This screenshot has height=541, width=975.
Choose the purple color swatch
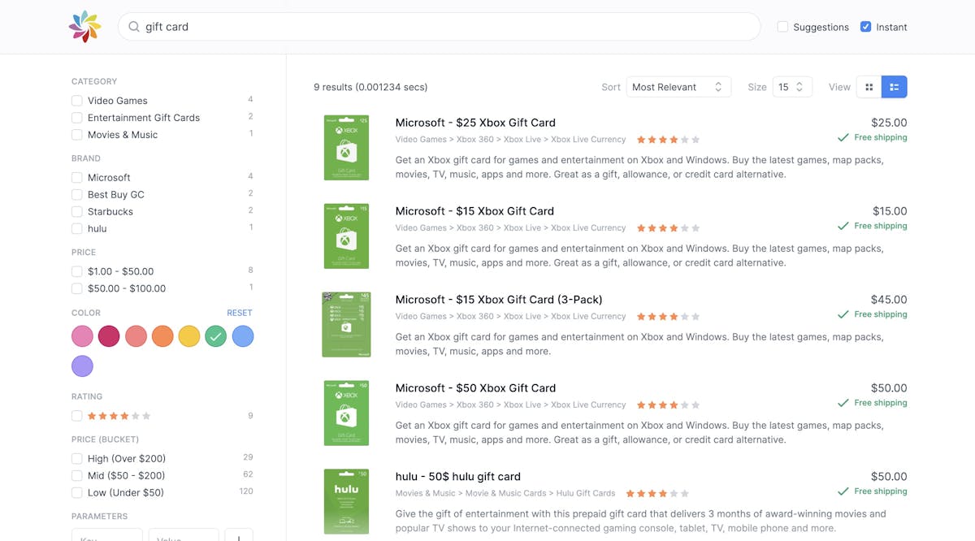pyautogui.click(x=82, y=366)
